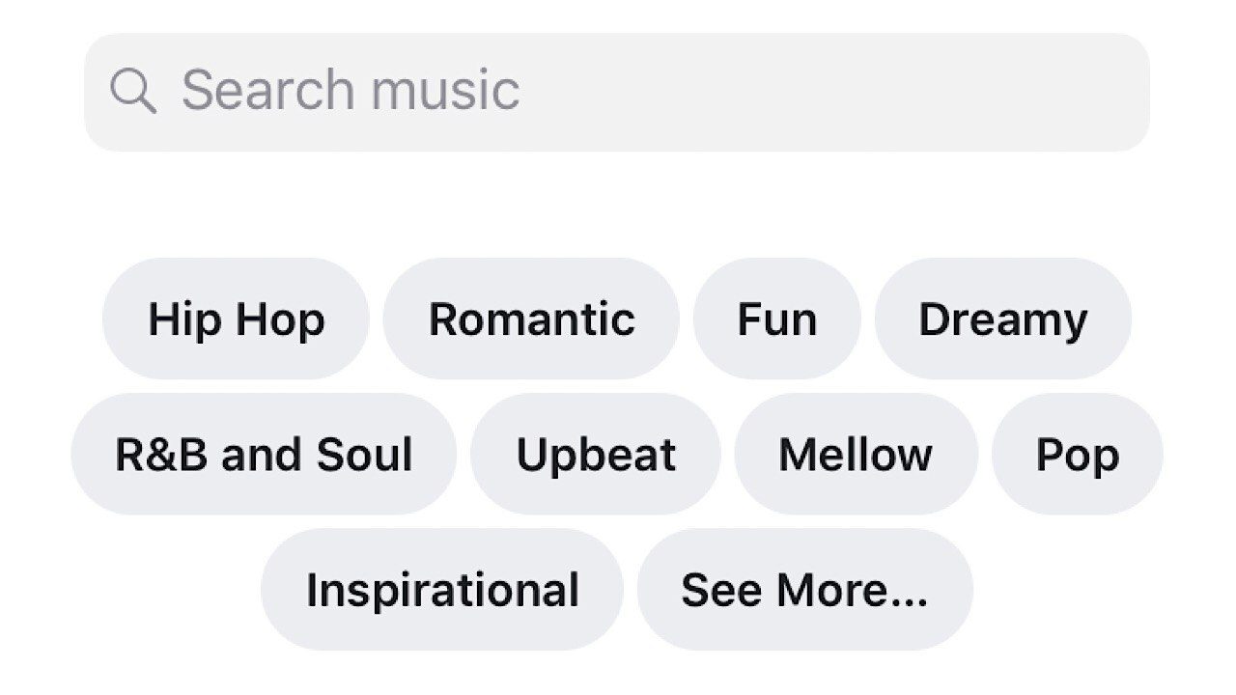
Task: Focus the Search music field
Action: [616, 92]
